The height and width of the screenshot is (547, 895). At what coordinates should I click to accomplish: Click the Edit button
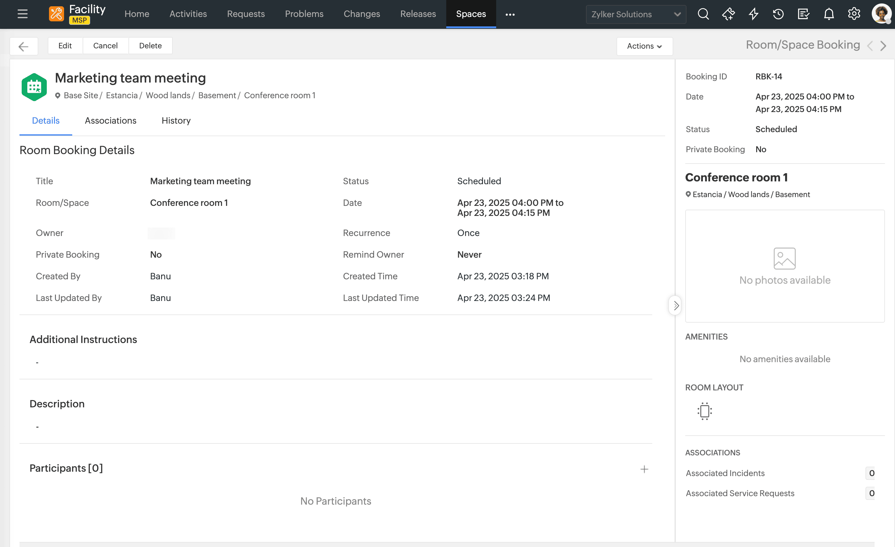click(65, 46)
